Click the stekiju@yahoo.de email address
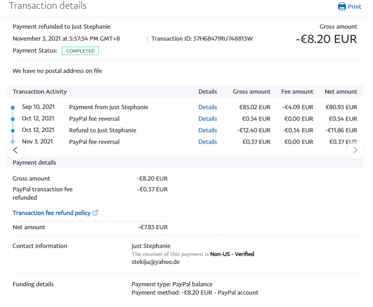Image resolution: width=373 pixels, height=307 pixels. tap(156, 262)
